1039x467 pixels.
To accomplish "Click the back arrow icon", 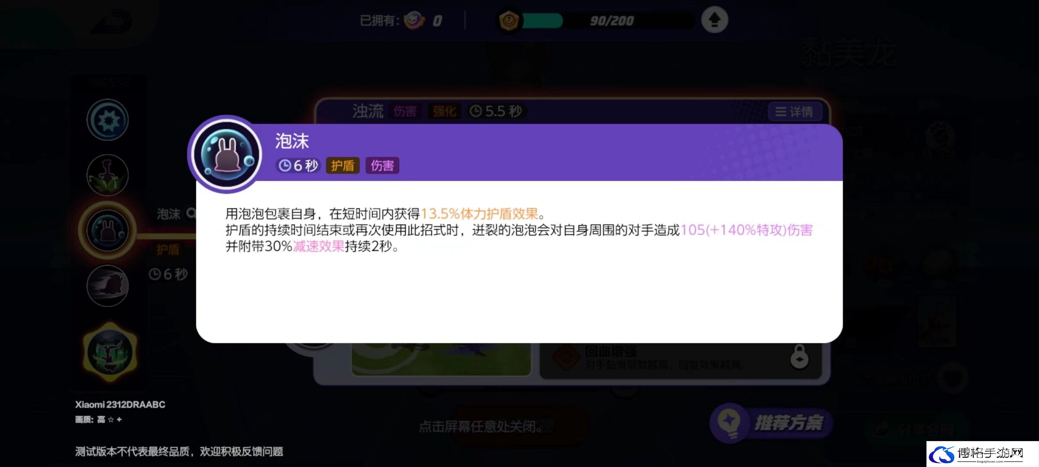I will (112, 20).
